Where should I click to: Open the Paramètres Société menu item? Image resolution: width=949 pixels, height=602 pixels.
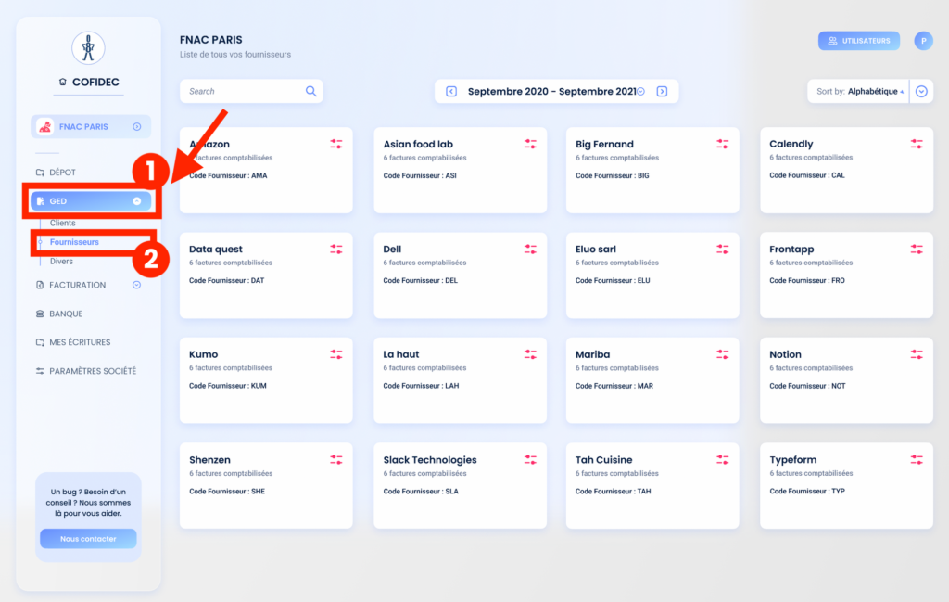pos(93,371)
